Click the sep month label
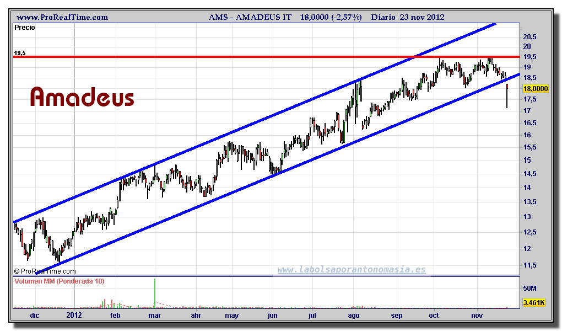Screen dimensions: 562x331 tap(396, 316)
